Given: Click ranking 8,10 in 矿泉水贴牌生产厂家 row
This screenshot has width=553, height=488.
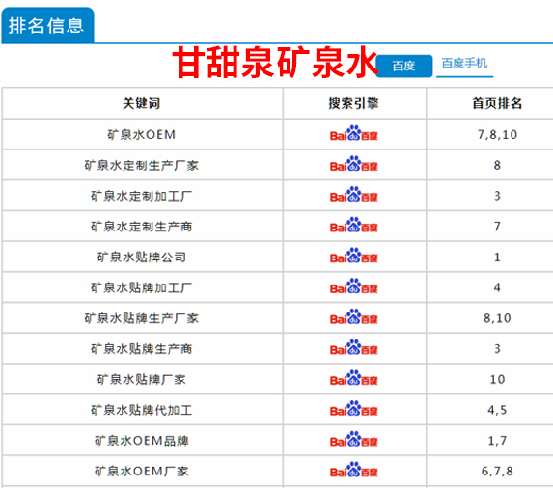Looking at the screenshot, I should coord(497,318).
